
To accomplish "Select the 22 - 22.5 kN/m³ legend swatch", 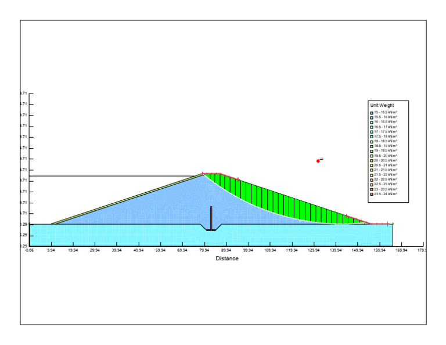I will (372, 179).
